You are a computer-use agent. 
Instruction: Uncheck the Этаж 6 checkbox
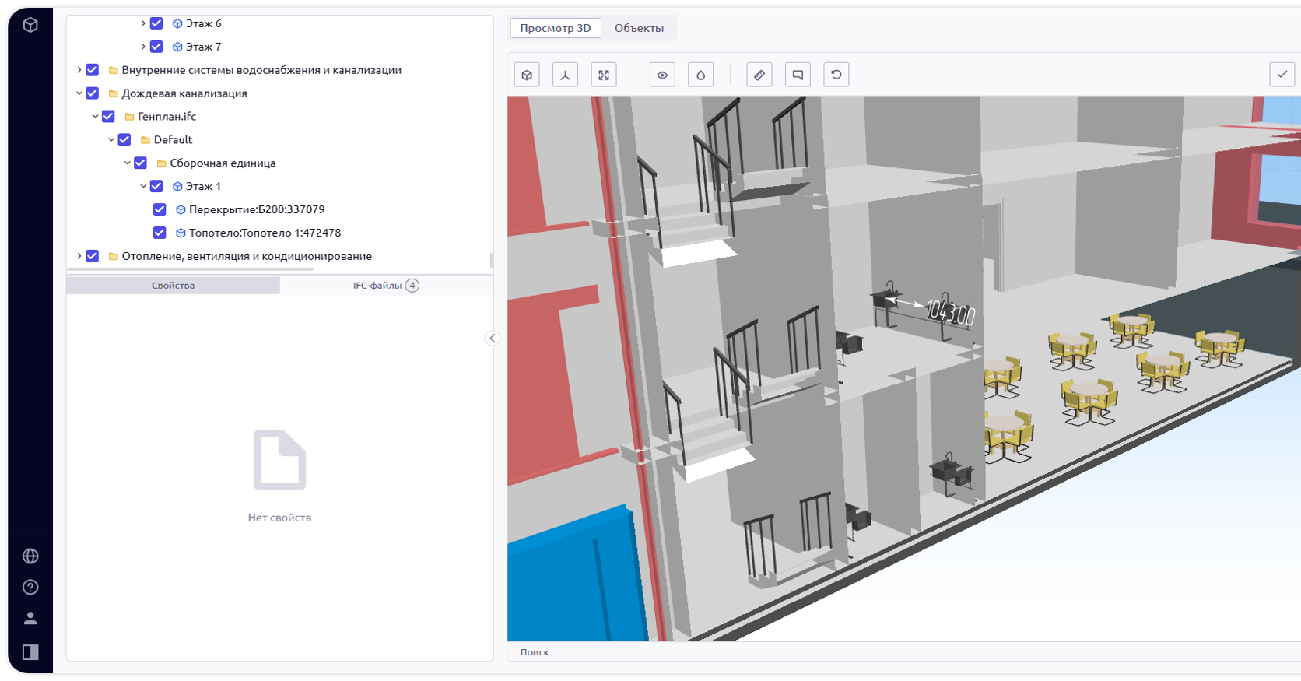click(x=156, y=23)
